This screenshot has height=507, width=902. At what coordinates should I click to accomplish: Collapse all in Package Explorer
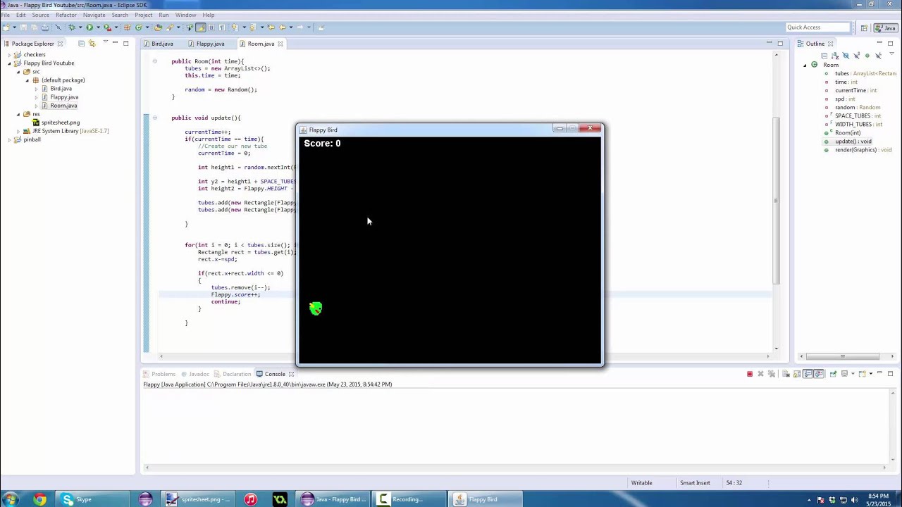(81, 44)
